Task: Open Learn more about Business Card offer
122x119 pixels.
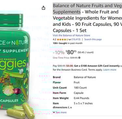Action: 110,70
